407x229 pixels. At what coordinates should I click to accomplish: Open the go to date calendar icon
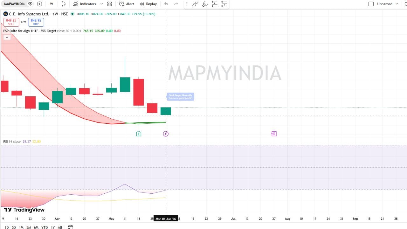(71, 227)
